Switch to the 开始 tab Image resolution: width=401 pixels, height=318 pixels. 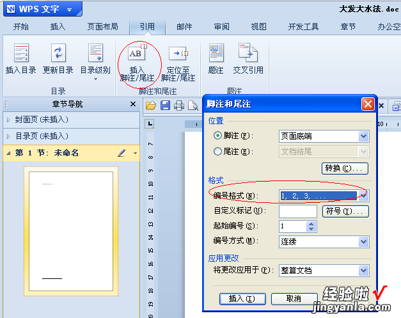tap(21, 27)
